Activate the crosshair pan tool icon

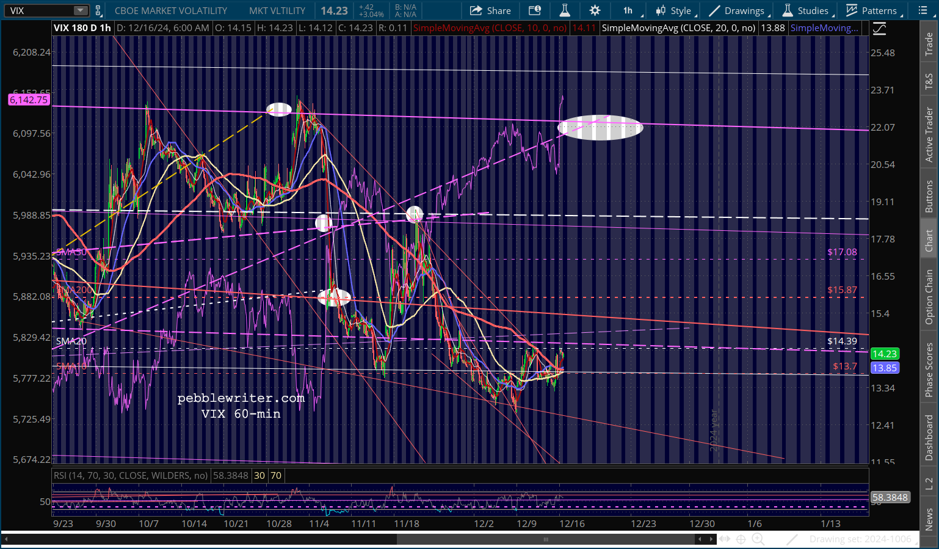(x=741, y=539)
